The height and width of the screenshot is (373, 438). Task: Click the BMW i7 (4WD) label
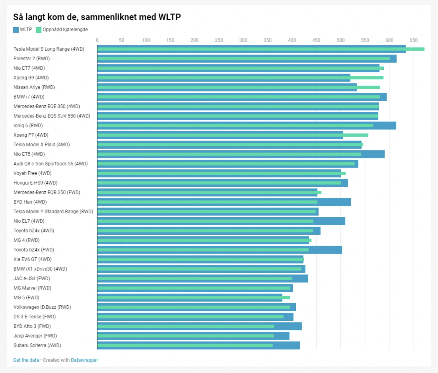tap(29, 97)
